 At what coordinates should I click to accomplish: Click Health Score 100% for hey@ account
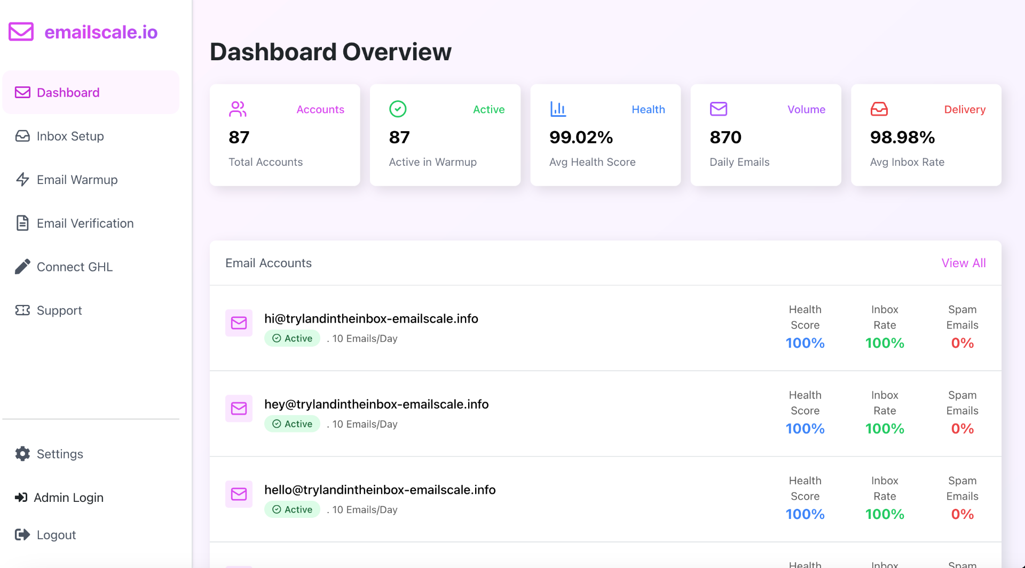click(x=805, y=429)
